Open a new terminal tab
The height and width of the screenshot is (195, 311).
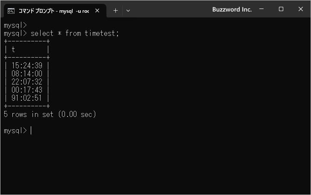[x=115, y=11]
